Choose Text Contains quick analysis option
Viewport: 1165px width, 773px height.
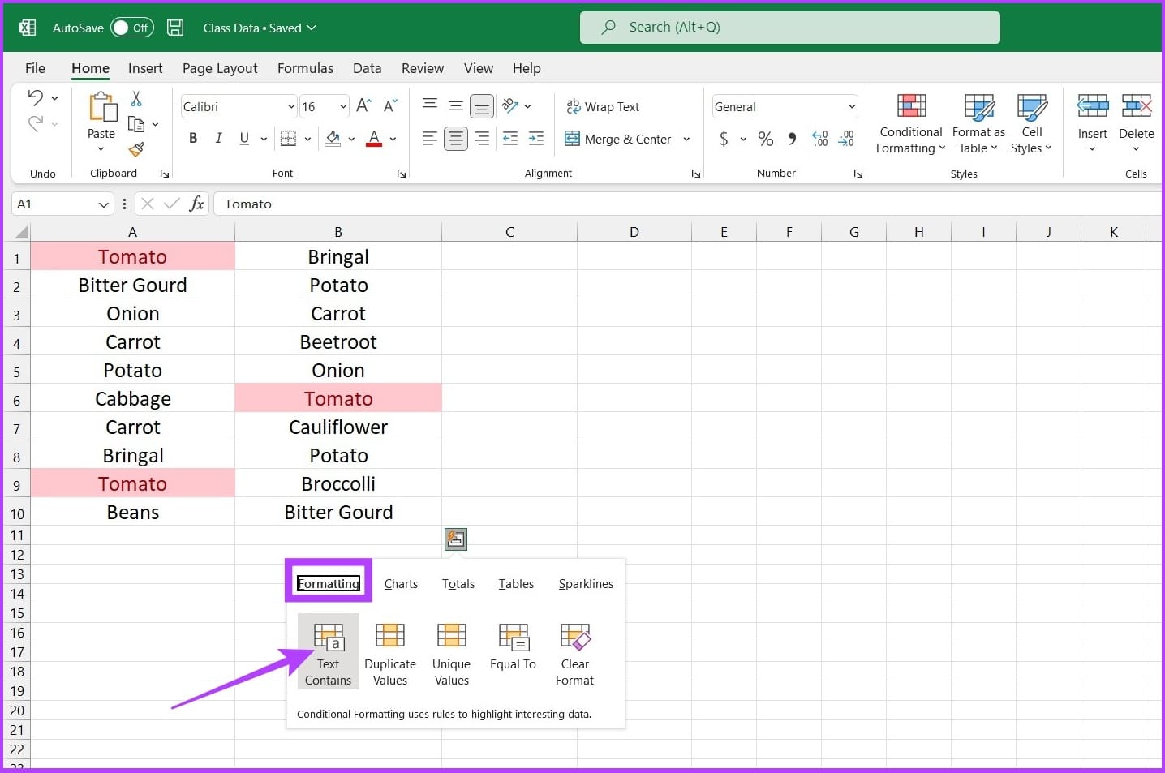pyautogui.click(x=328, y=652)
